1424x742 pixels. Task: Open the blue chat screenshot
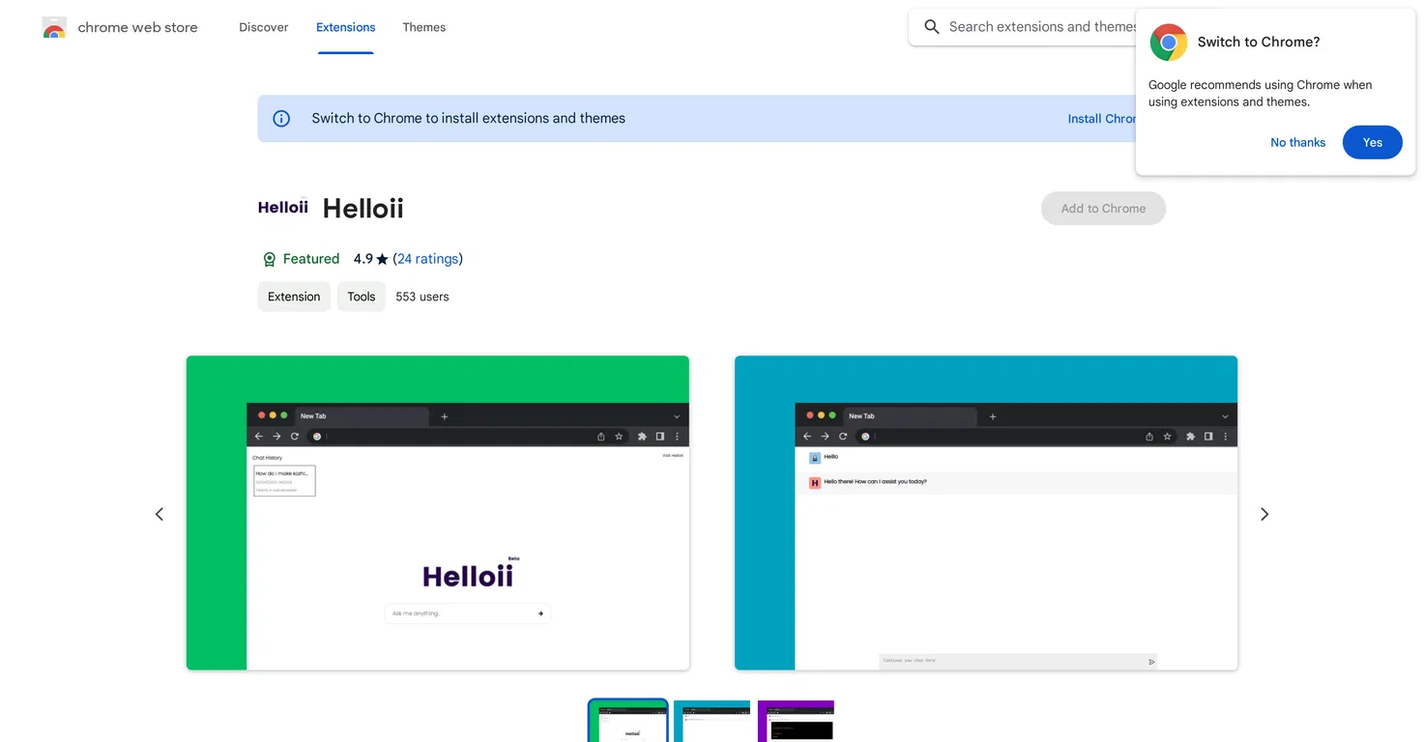(986, 513)
